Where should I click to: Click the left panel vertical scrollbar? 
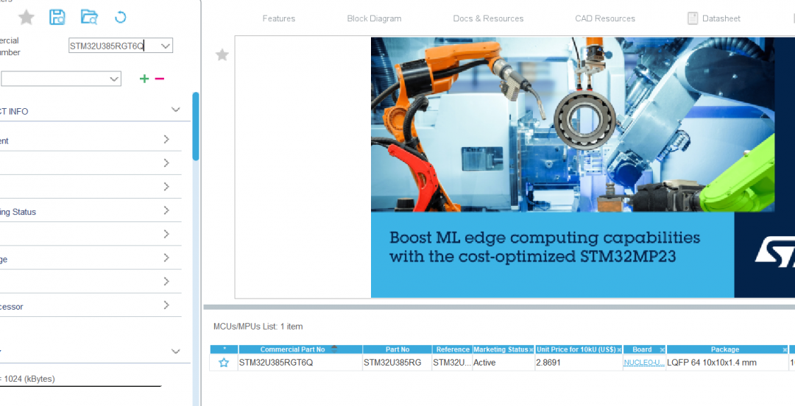coord(196,127)
